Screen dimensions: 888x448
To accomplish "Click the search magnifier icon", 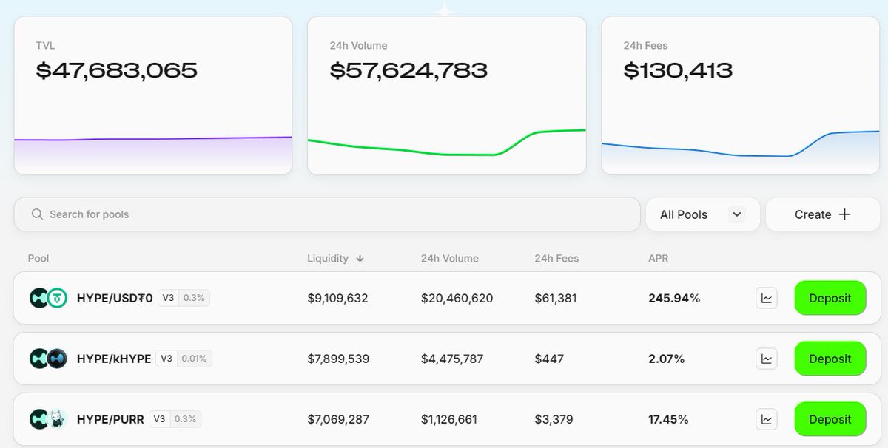I will 37,214.
